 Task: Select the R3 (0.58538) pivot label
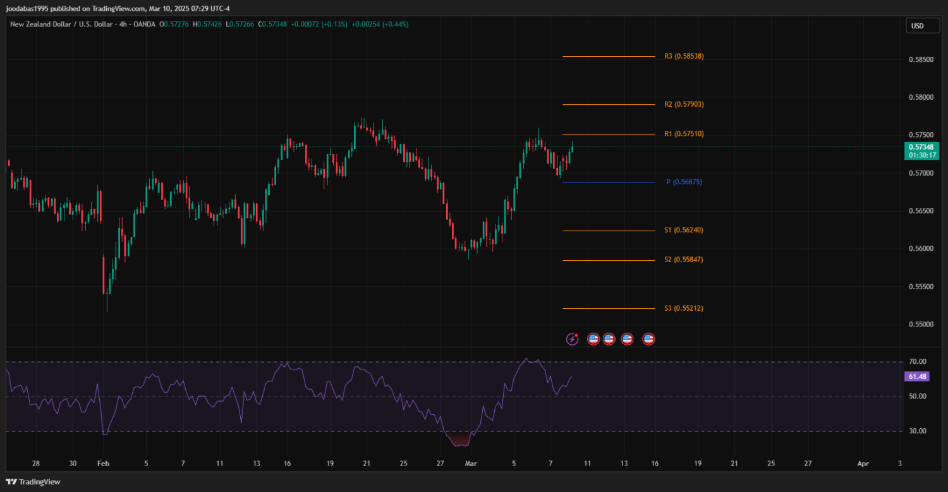[684, 56]
